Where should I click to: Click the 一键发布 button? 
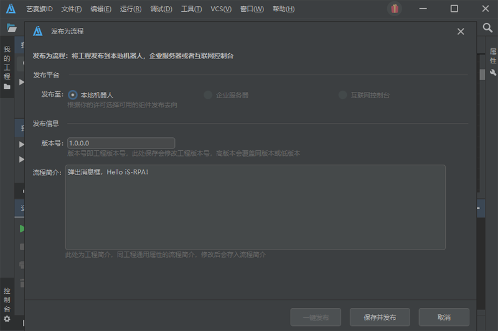click(x=316, y=317)
